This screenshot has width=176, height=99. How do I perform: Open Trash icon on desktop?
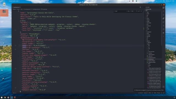4,5
